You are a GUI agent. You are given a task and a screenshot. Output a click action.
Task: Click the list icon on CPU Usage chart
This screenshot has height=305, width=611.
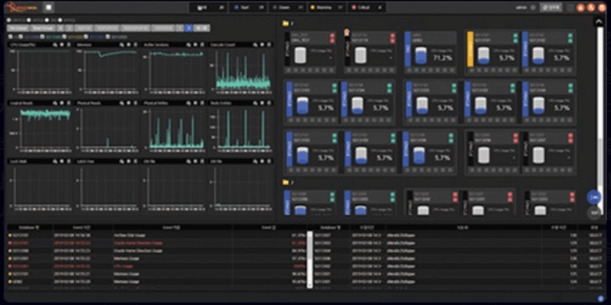click(69, 45)
